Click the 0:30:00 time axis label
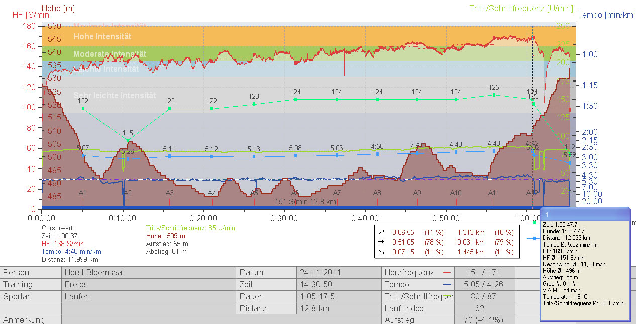The width and height of the screenshot is (636, 324). [x=284, y=218]
